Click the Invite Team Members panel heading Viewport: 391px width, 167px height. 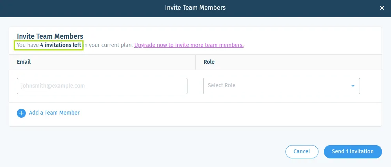tap(50, 36)
